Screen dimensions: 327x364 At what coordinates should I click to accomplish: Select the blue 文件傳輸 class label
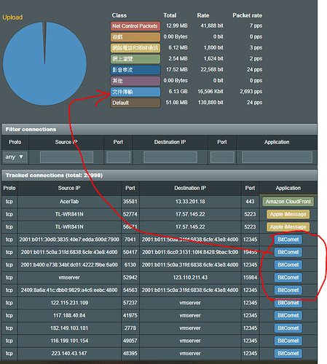coord(135,92)
